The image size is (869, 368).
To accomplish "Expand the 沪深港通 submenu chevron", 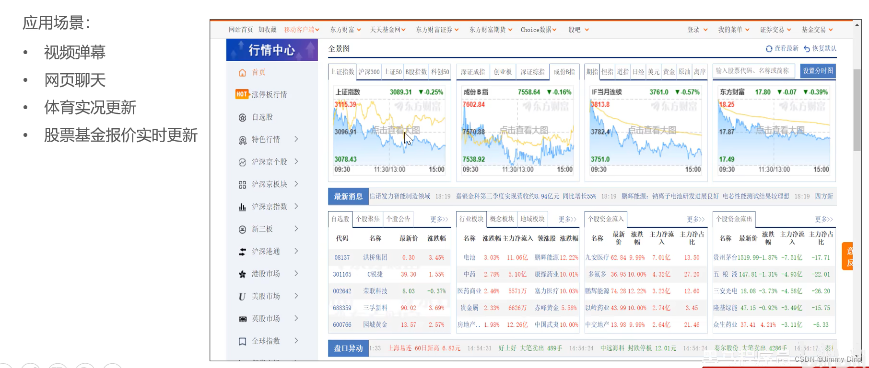I will pos(296,251).
